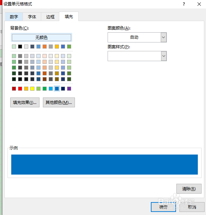
Task: Click the 清除(R) button
Action: [x=189, y=189]
